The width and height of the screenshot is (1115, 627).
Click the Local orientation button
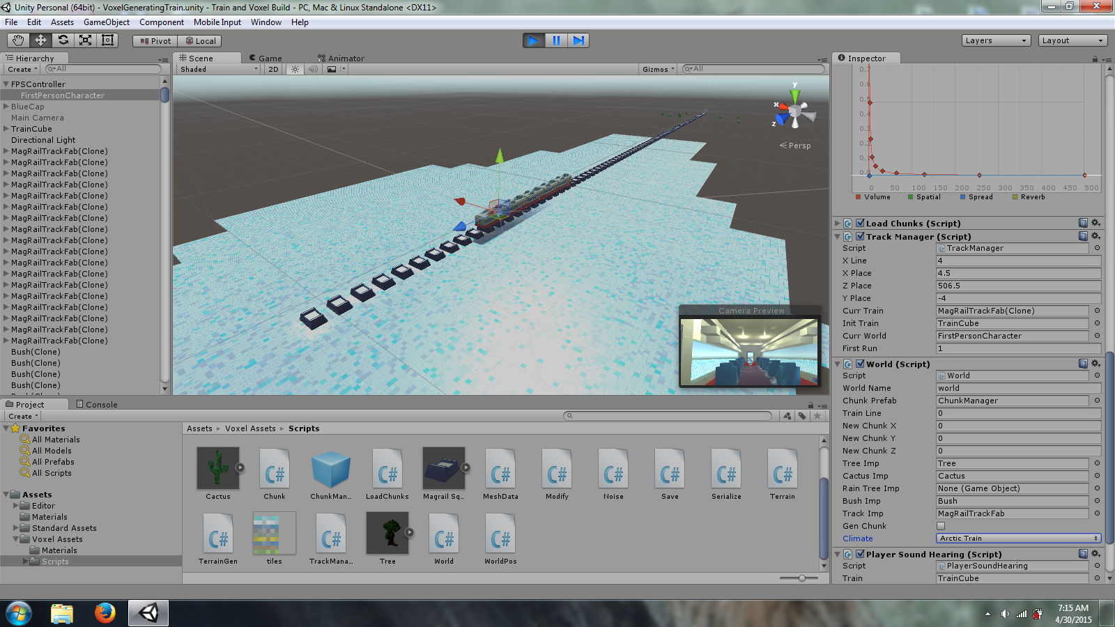(x=200, y=40)
